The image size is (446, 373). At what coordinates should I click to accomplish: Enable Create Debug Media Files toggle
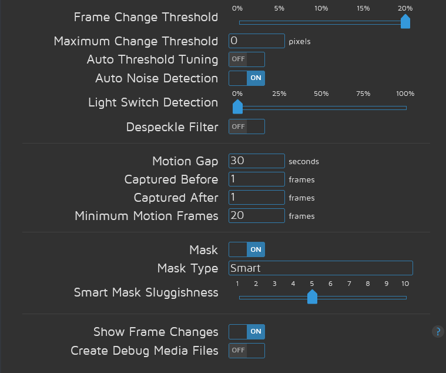pos(247,351)
